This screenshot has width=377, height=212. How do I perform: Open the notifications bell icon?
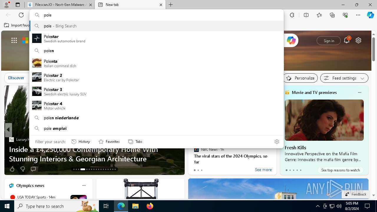[347, 41]
